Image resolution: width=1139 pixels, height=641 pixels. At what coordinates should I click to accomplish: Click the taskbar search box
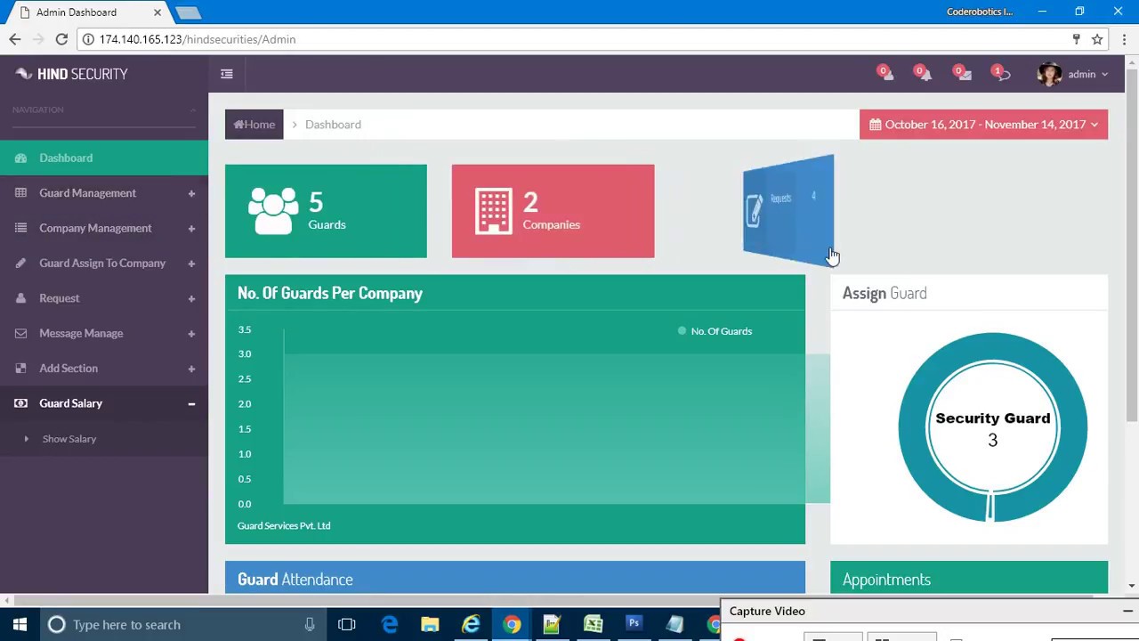click(183, 625)
